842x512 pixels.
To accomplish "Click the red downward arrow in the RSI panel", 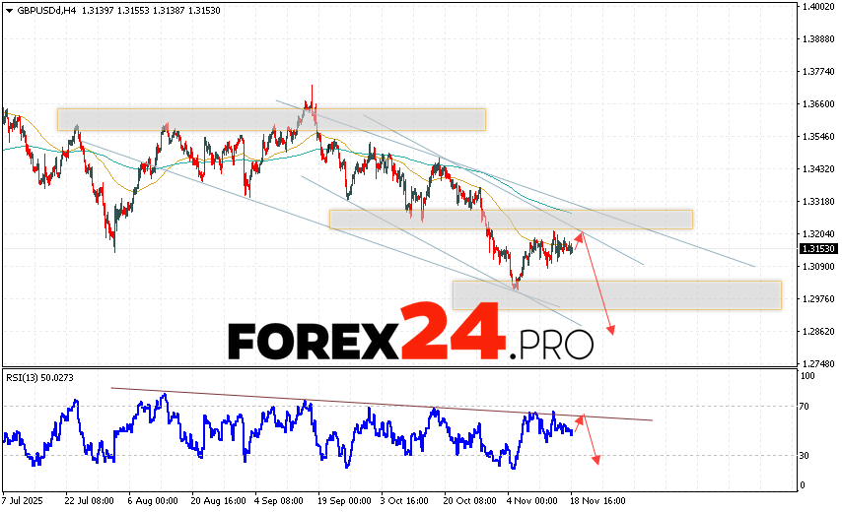I will [596, 461].
